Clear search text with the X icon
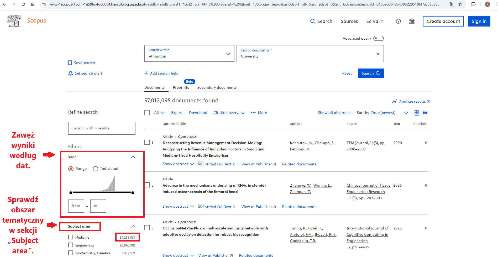The image size is (498, 257). (x=378, y=54)
